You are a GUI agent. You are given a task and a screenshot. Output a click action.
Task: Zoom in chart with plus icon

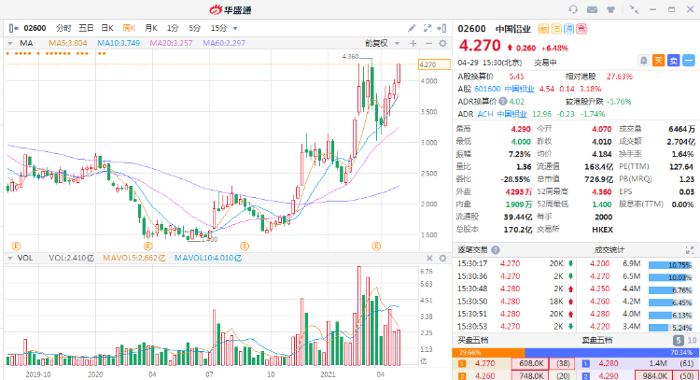[413, 43]
